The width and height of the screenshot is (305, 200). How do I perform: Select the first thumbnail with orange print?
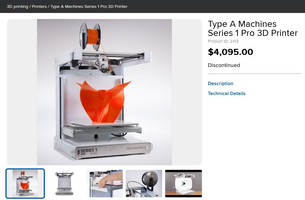point(25,183)
